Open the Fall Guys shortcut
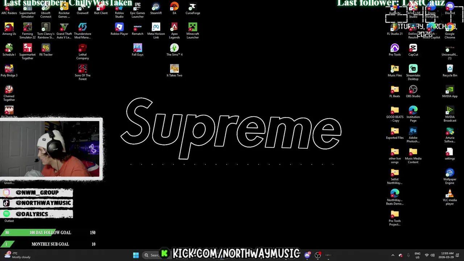Screen dimensions: 464x261 [x=138, y=50]
